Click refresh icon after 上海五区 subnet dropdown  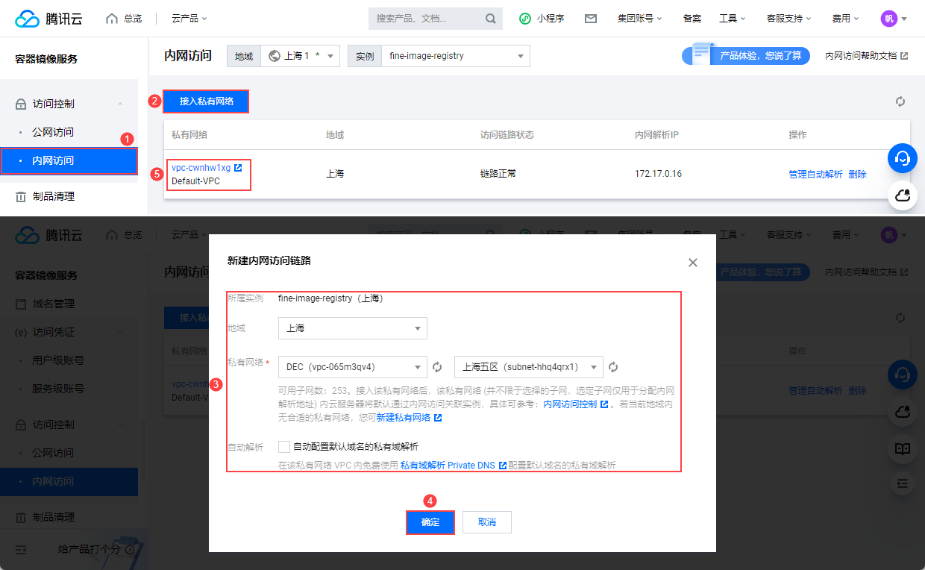coord(613,367)
